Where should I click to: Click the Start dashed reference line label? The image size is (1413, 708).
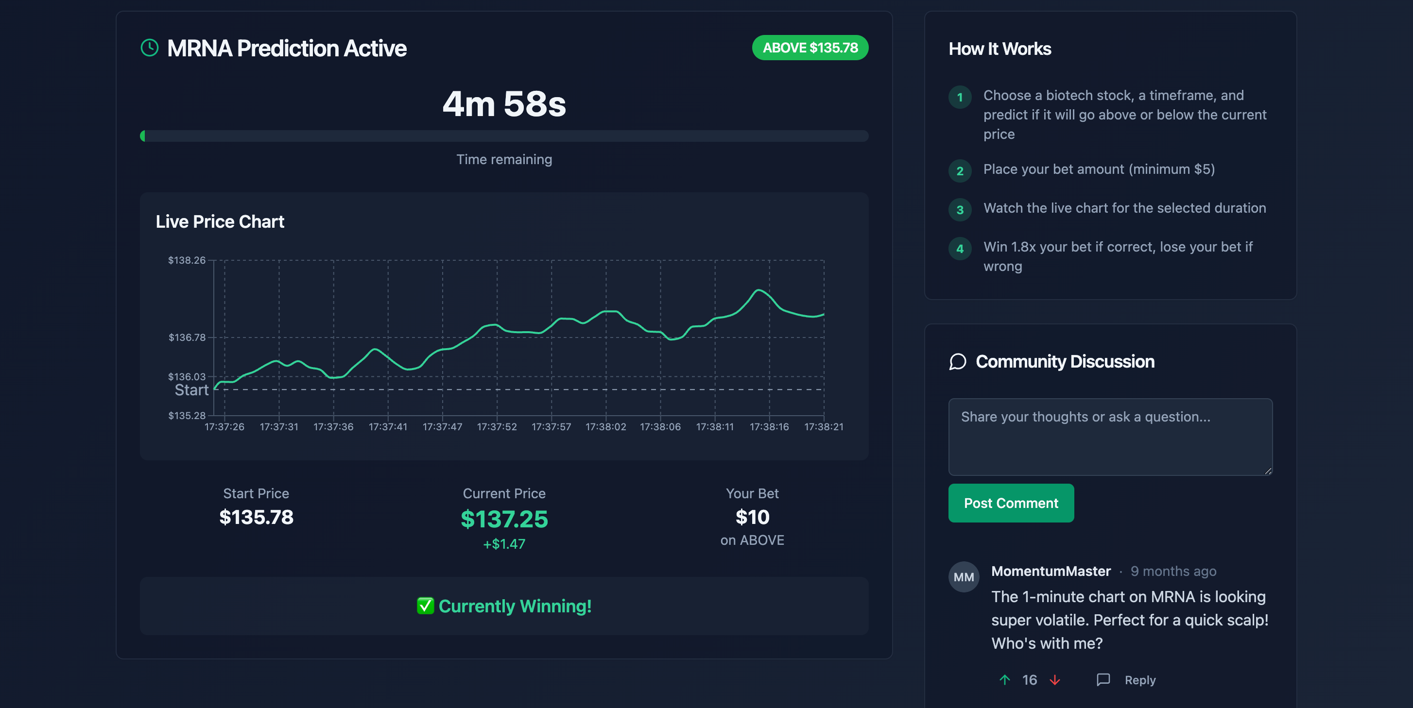pyautogui.click(x=191, y=390)
